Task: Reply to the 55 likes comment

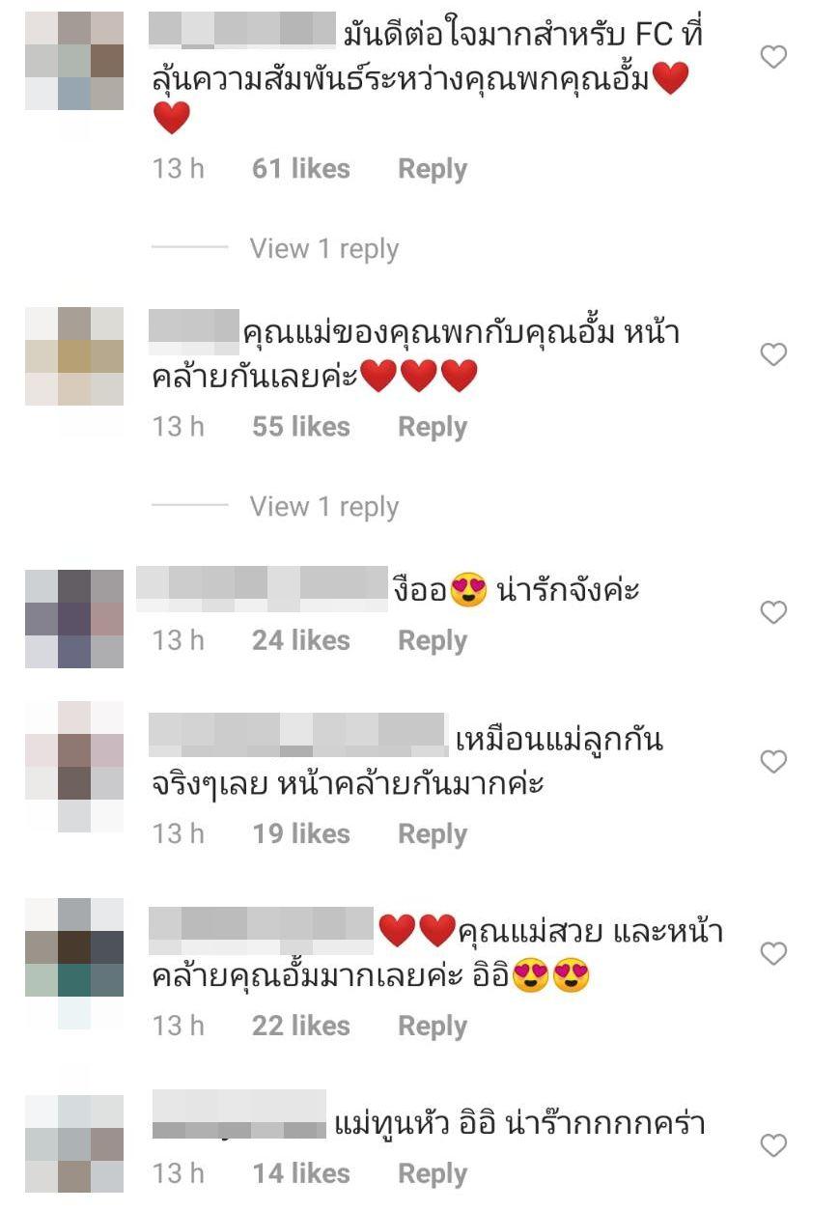Action: [433, 427]
